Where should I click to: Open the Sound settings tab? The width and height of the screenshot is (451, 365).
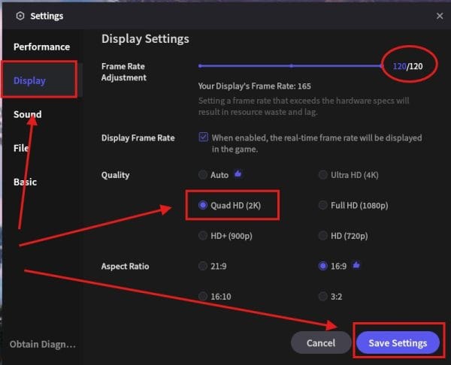[x=28, y=114]
